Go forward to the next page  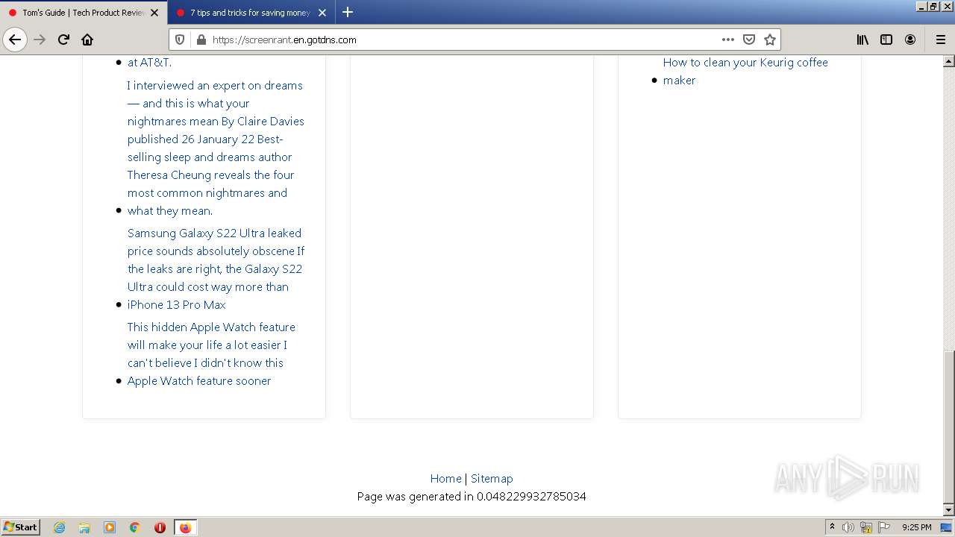point(40,40)
